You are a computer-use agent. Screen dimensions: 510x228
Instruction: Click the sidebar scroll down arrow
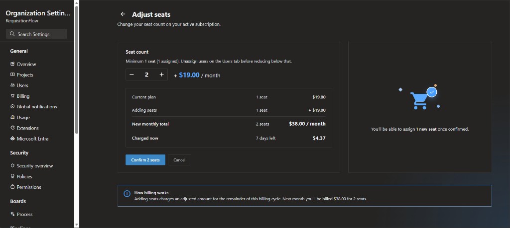76,225
